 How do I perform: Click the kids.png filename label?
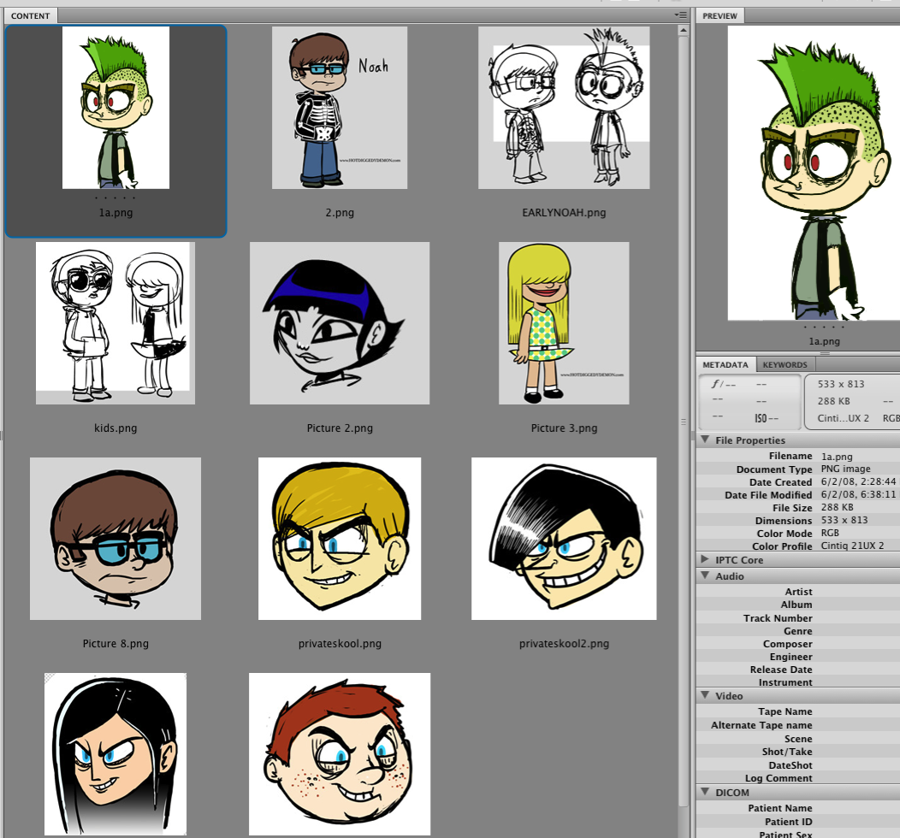click(x=115, y=428)
